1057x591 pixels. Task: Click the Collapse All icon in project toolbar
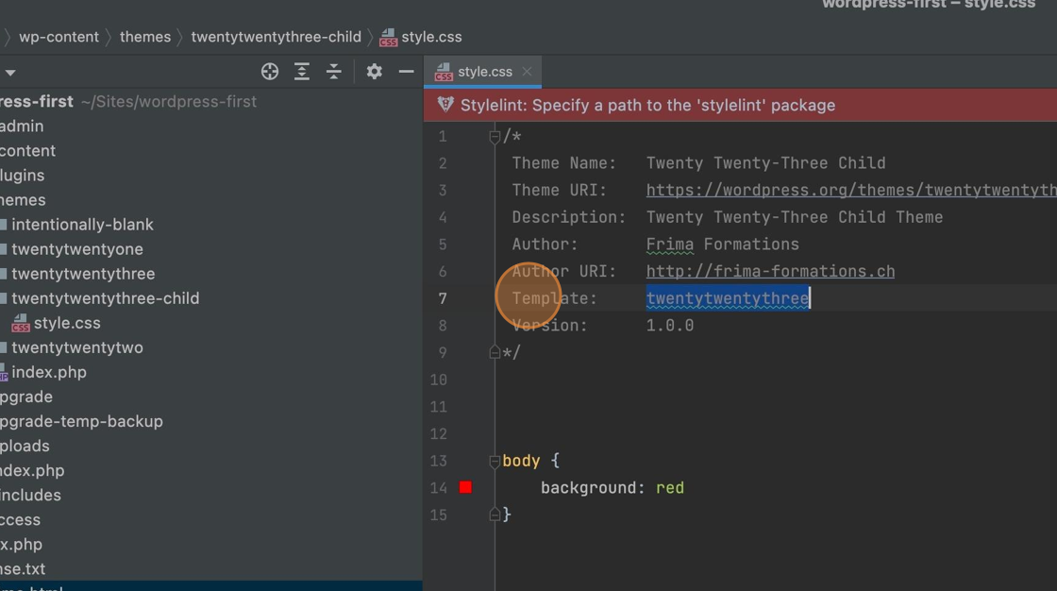(x=334, y=72)
